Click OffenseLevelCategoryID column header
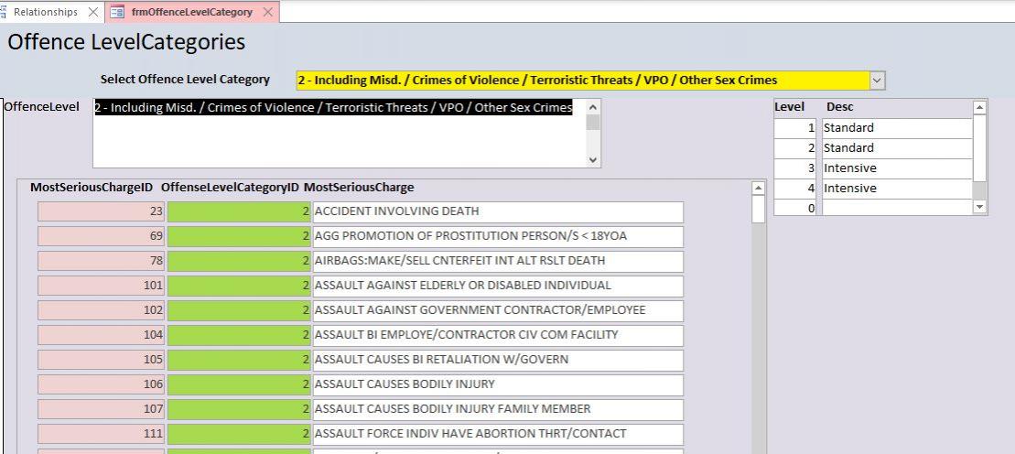The image size is (1015, 454). click(x=230, y=188)
